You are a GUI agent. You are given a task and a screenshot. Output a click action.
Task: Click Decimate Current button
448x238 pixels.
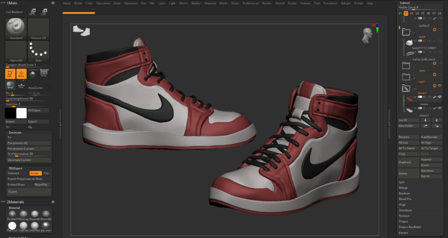(29, 160)
